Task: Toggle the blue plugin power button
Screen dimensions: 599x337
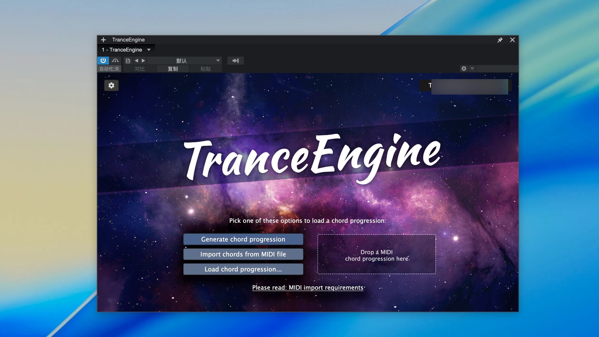Action: point(103,61)
